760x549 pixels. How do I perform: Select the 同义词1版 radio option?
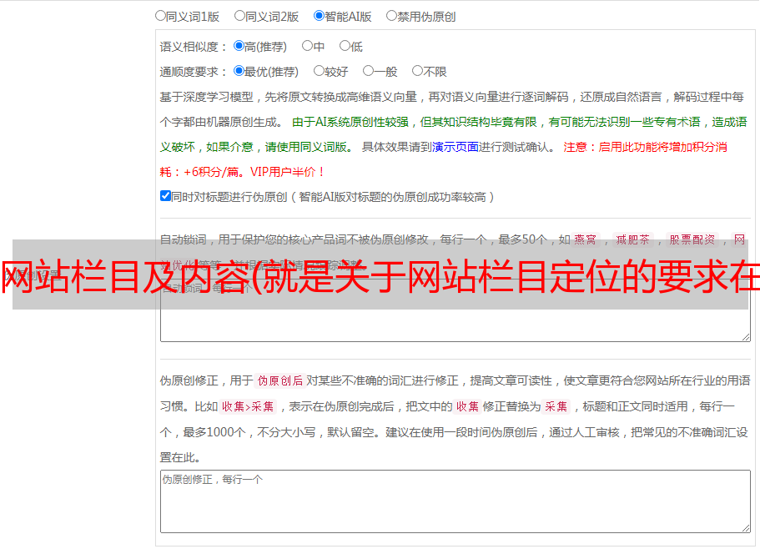pyautogui.click(x=160, y=16)
